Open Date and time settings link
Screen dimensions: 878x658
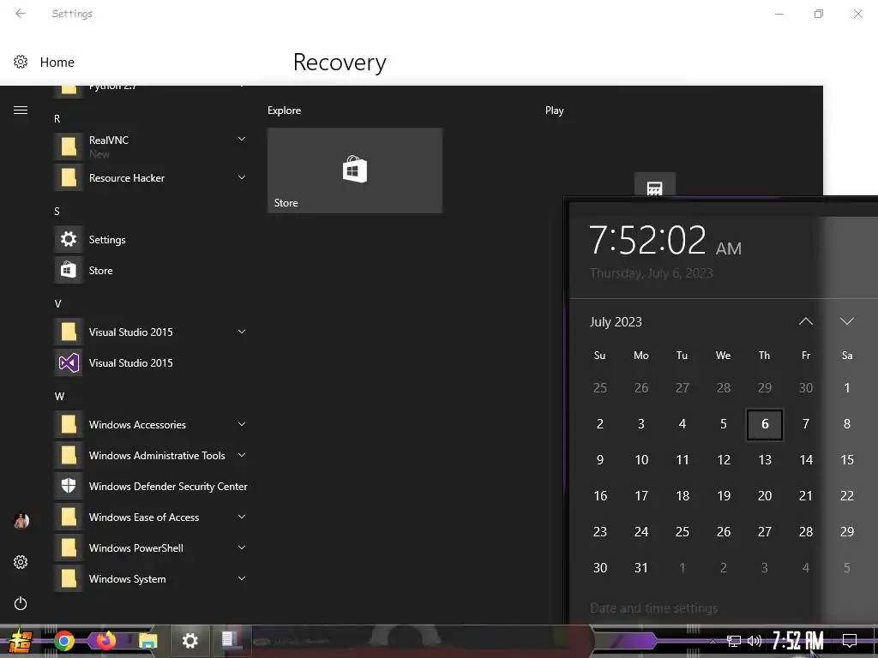[653, 608]
